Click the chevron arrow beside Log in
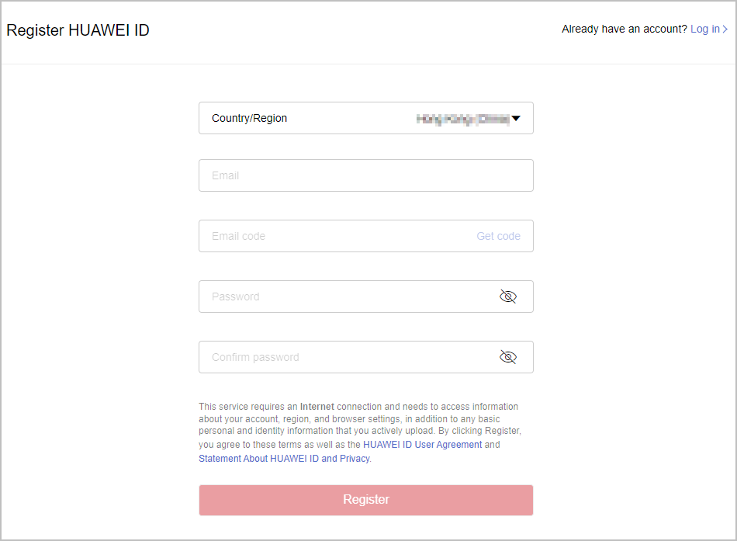This screenshot has height=541, width=737. point(725,29)
